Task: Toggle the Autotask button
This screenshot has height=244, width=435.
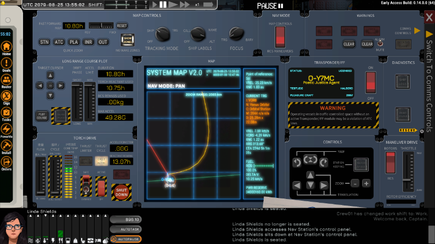Action: [126, 229]
